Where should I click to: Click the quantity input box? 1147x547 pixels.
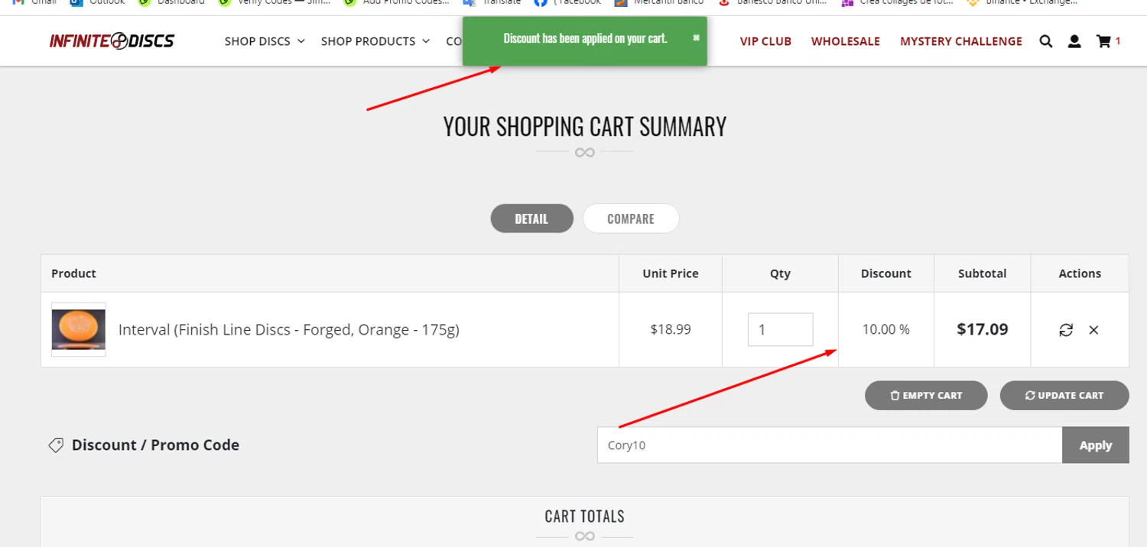(780, 330)
